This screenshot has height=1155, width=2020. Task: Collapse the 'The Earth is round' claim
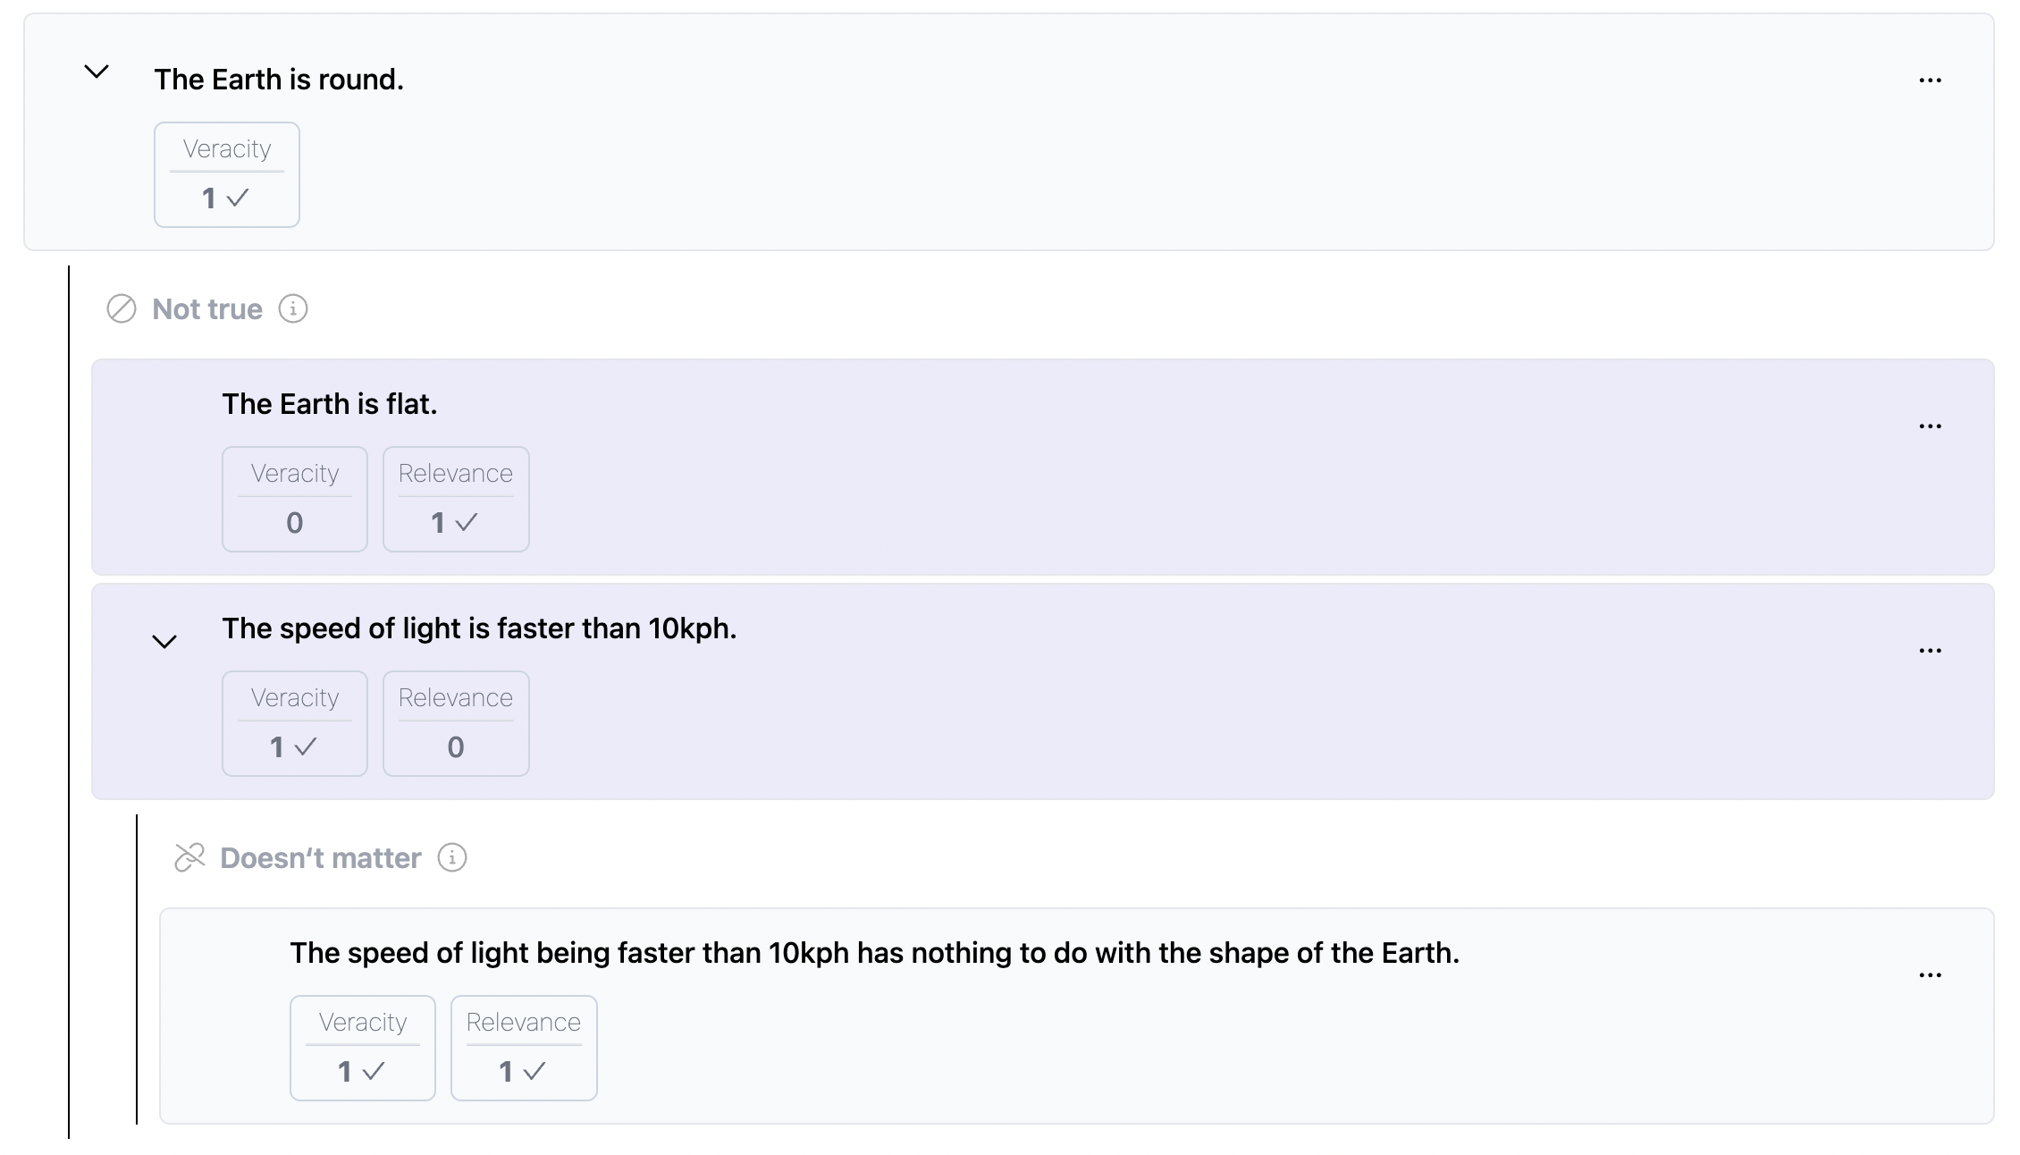tap(97, 72)
